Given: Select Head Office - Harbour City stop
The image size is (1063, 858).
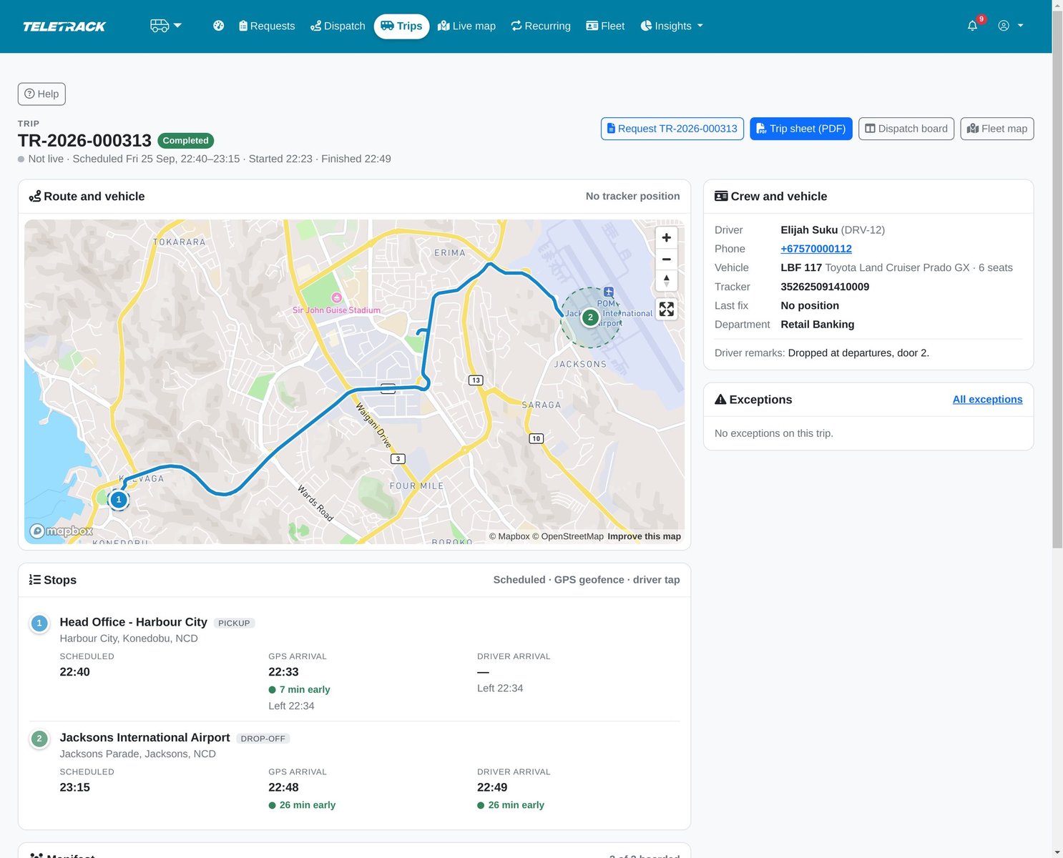Looking at the screenshot, I should (x=134, y=622).
